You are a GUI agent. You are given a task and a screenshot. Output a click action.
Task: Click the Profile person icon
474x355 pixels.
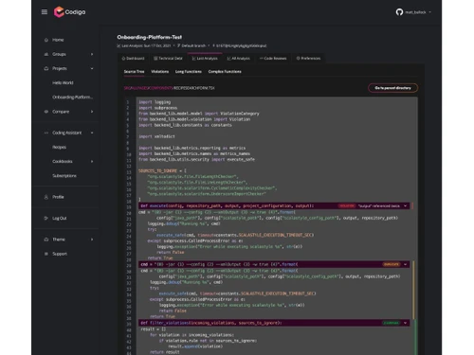[x=46, y=197]
